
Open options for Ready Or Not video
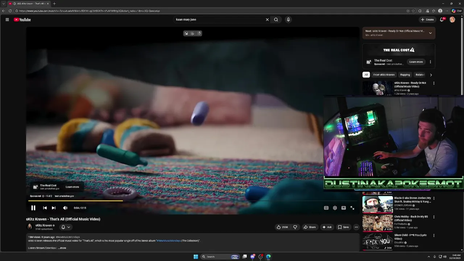(434, 83)
